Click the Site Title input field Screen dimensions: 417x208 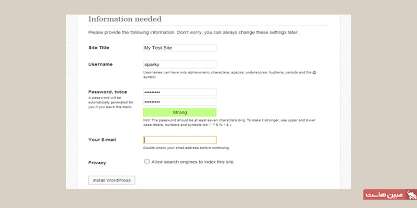[179, 48]
